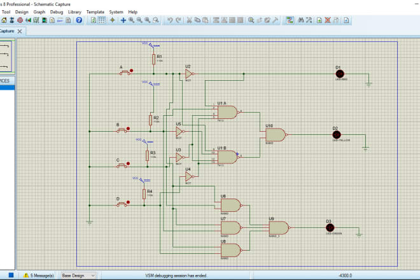The image size is (420, 280).
Task: Set false origin with the yellow crosshair icon
Action: coord(113,20)
